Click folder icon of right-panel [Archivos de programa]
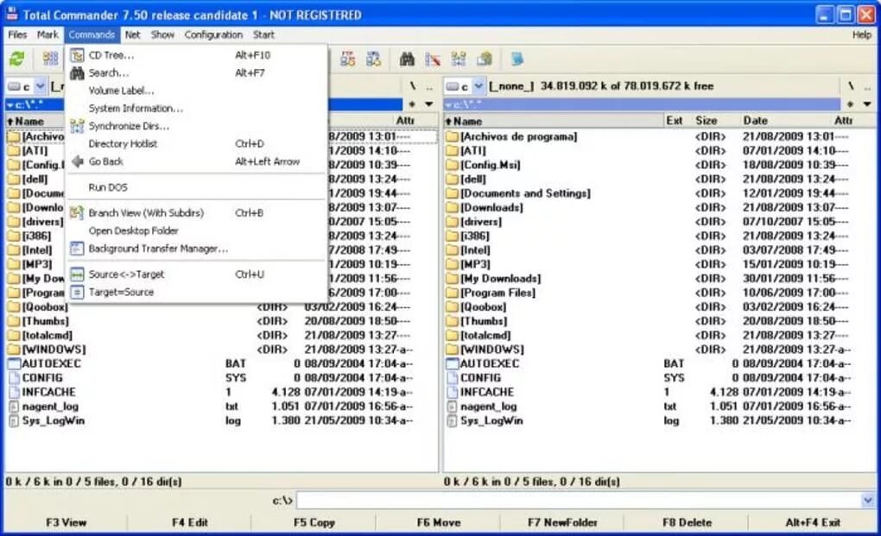The width and height of the screenshot is (881, 536). (x=453, y=136)
